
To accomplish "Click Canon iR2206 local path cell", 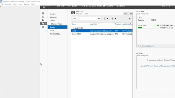I will click(101, 34).
